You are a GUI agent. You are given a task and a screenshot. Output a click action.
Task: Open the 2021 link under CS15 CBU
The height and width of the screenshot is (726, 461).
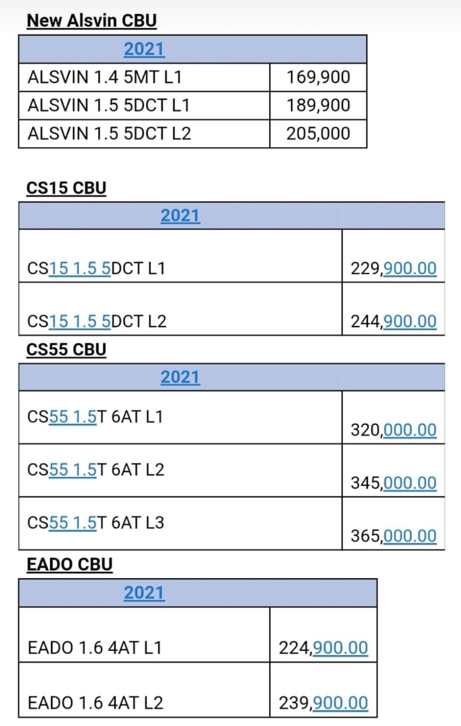pos(180,216)
